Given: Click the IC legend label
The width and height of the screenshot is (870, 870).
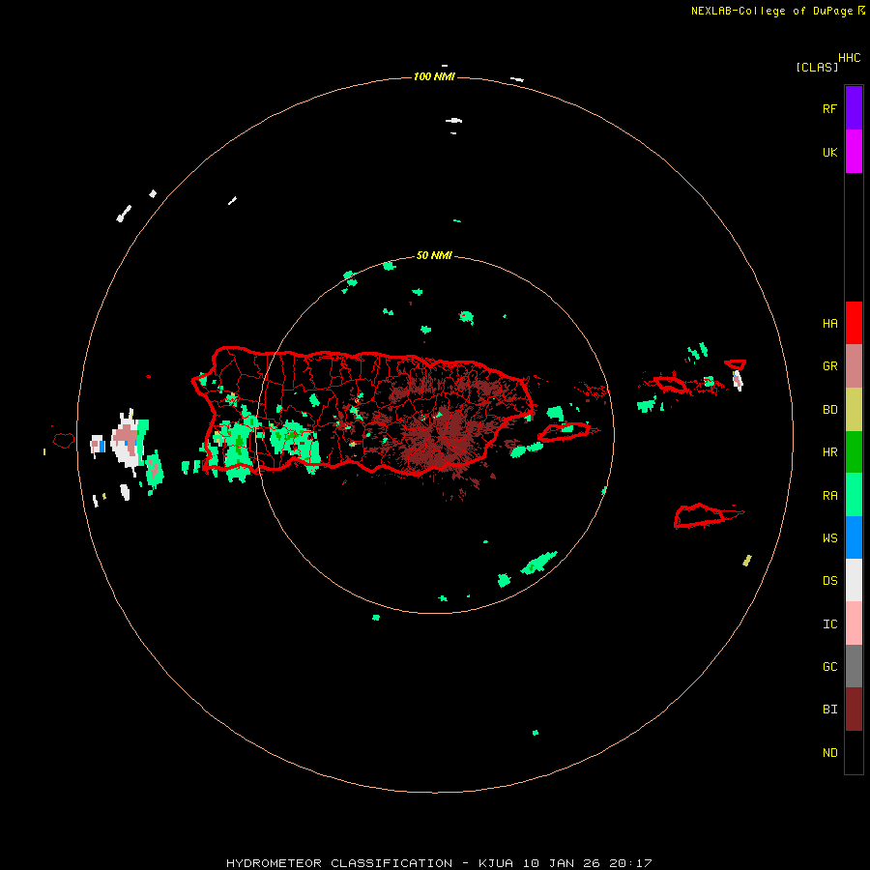Looking at the screenshot, I should click(x=829, y=624).
